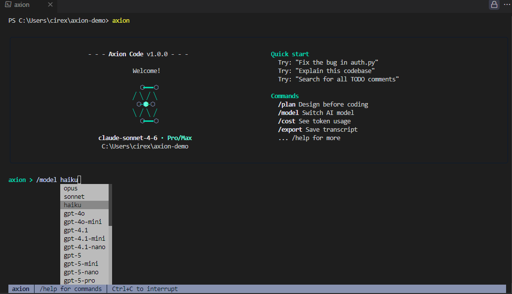Click the lock icon at top right
512x294 pixels.
(494, 4)
